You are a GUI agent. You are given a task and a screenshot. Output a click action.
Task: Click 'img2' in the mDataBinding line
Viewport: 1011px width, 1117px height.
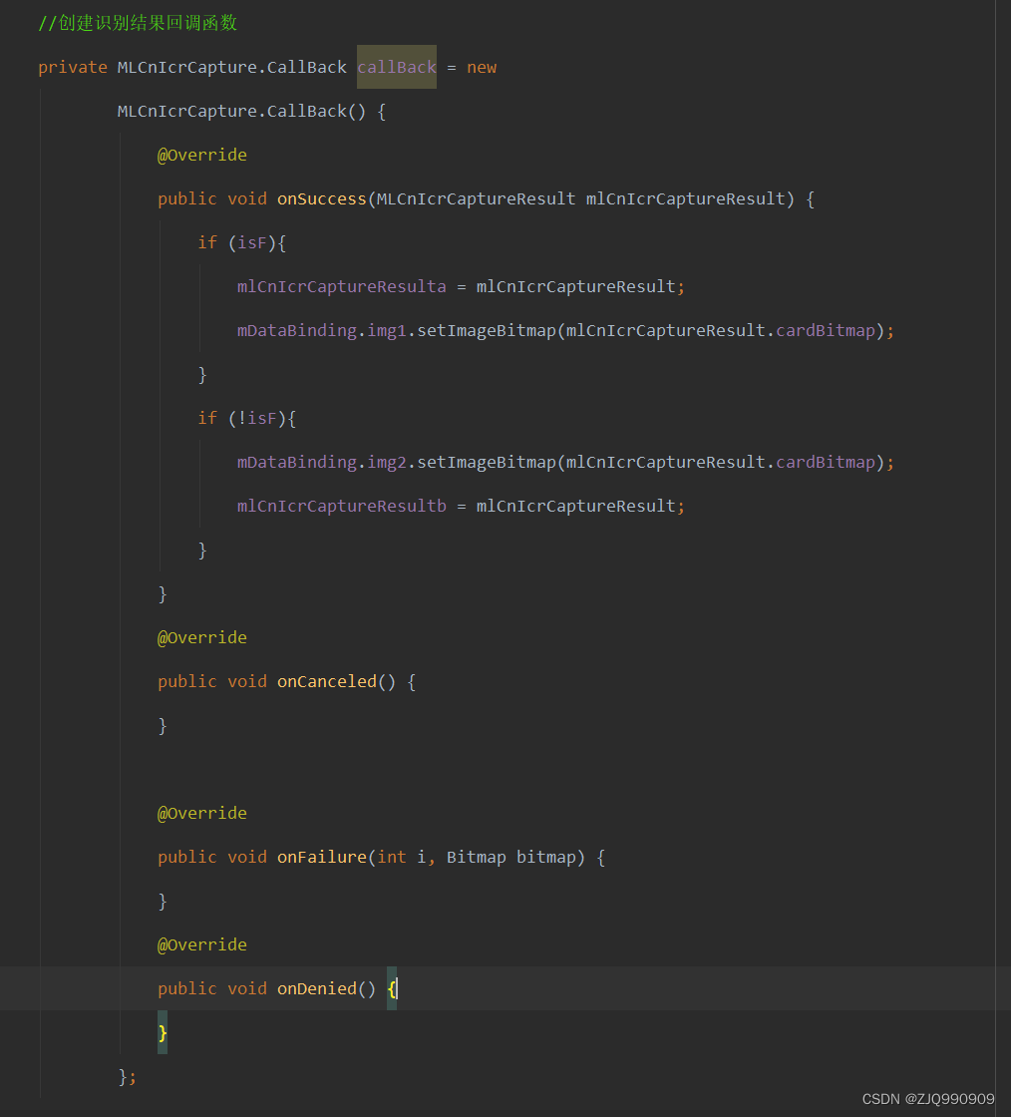coord(387,463)
